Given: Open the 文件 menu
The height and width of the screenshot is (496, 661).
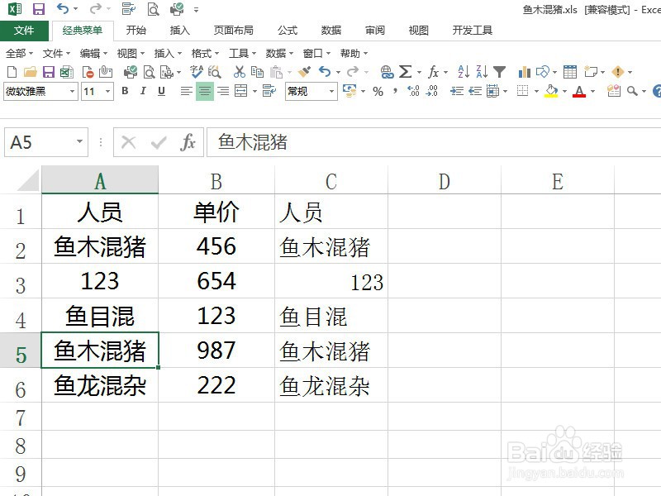Looking at the screenshot, I should pos(25,30).
